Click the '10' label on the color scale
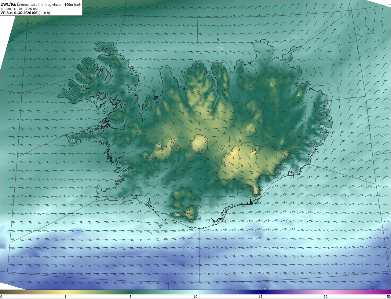This screenshot has height=299, width=391. pos(195,297)
